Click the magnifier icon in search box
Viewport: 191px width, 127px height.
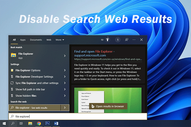tap(12, 116)
